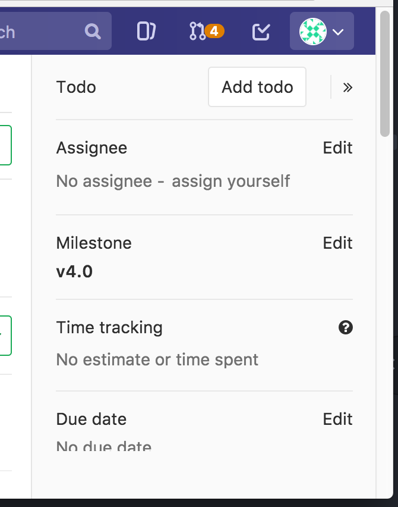This screenshot has height=507, width=398.
Task: Edit the Due date field
Action: click(337, 419)
